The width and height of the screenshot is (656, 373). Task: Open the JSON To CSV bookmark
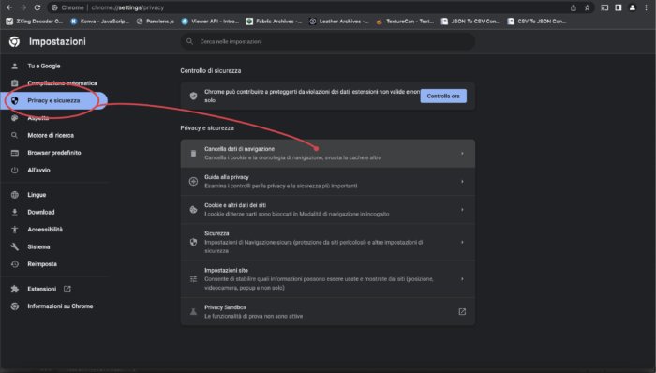[x=470, y=22]
